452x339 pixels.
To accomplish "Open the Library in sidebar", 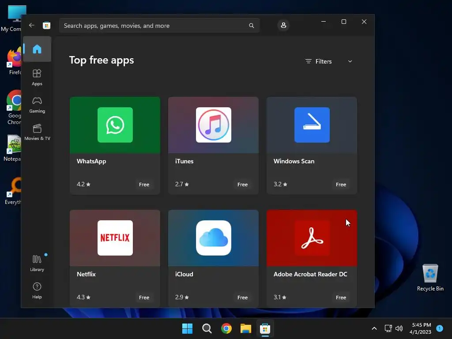I will [x=37, y=263].
